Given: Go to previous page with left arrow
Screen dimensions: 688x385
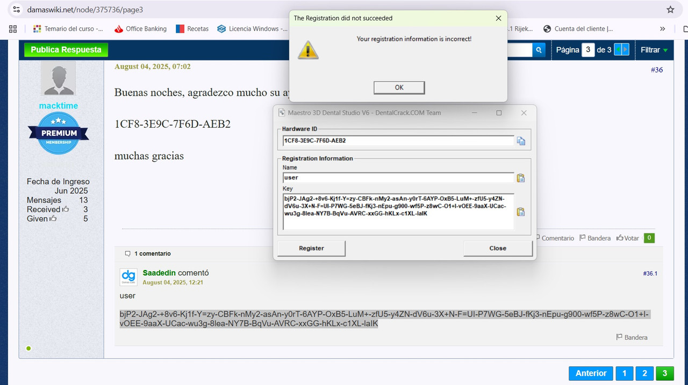Looking at the screenshot, I should click(x=618, y=50).
